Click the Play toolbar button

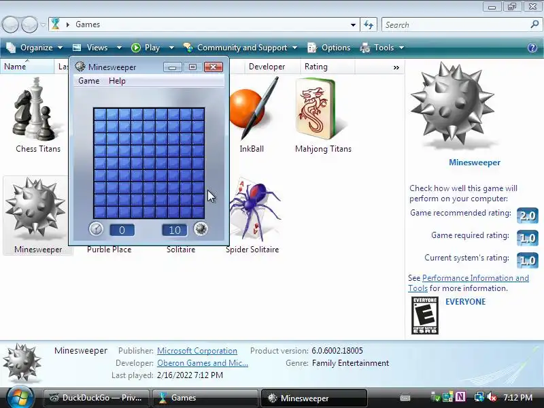(x=146, y=48)
